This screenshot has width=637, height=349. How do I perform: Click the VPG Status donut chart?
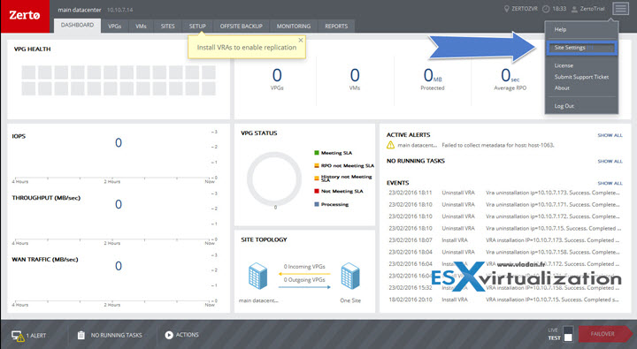pos(274,178)
